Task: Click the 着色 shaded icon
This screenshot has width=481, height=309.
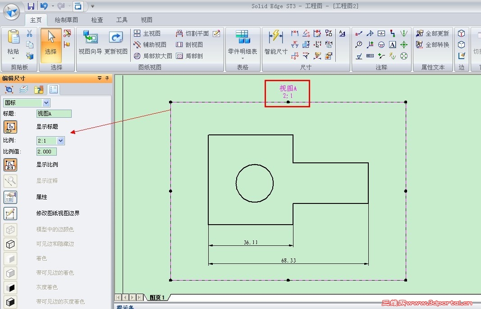Action: [10, 258]
